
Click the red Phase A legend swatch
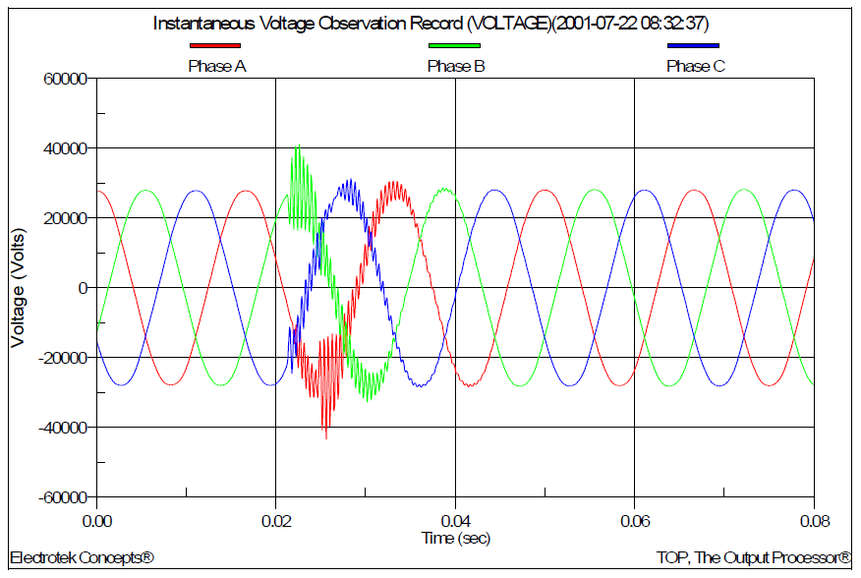pyautogui.click(x=214, y=46)
